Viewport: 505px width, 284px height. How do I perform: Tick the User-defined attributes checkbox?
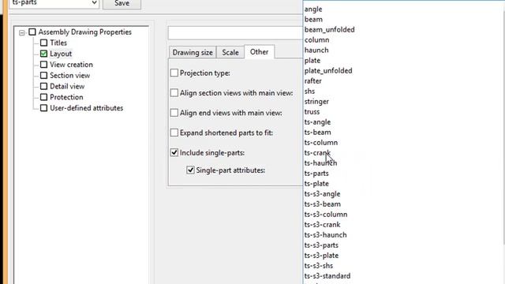44,108
